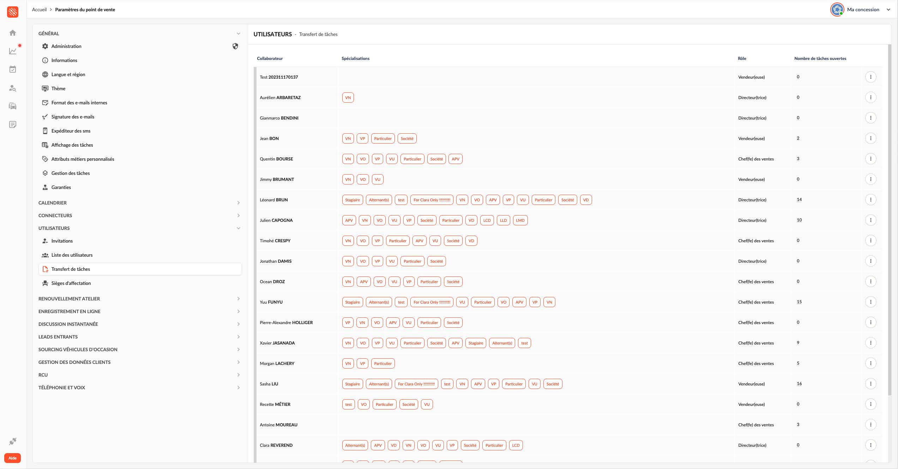Expand SOURCING VÉHICULES D'OCCASION section
Image resolution: width=898 pixels, height=469 pixels.
(x=239, y=349)
